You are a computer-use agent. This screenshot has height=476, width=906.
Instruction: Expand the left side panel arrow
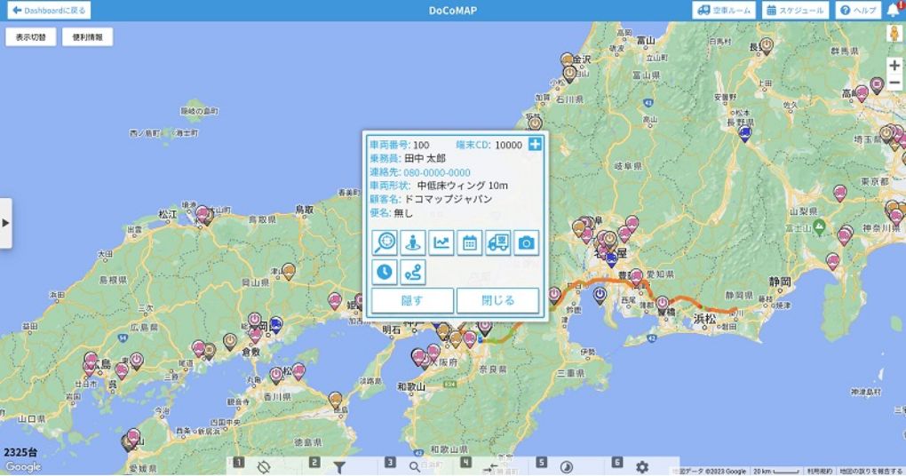[5, 222]
